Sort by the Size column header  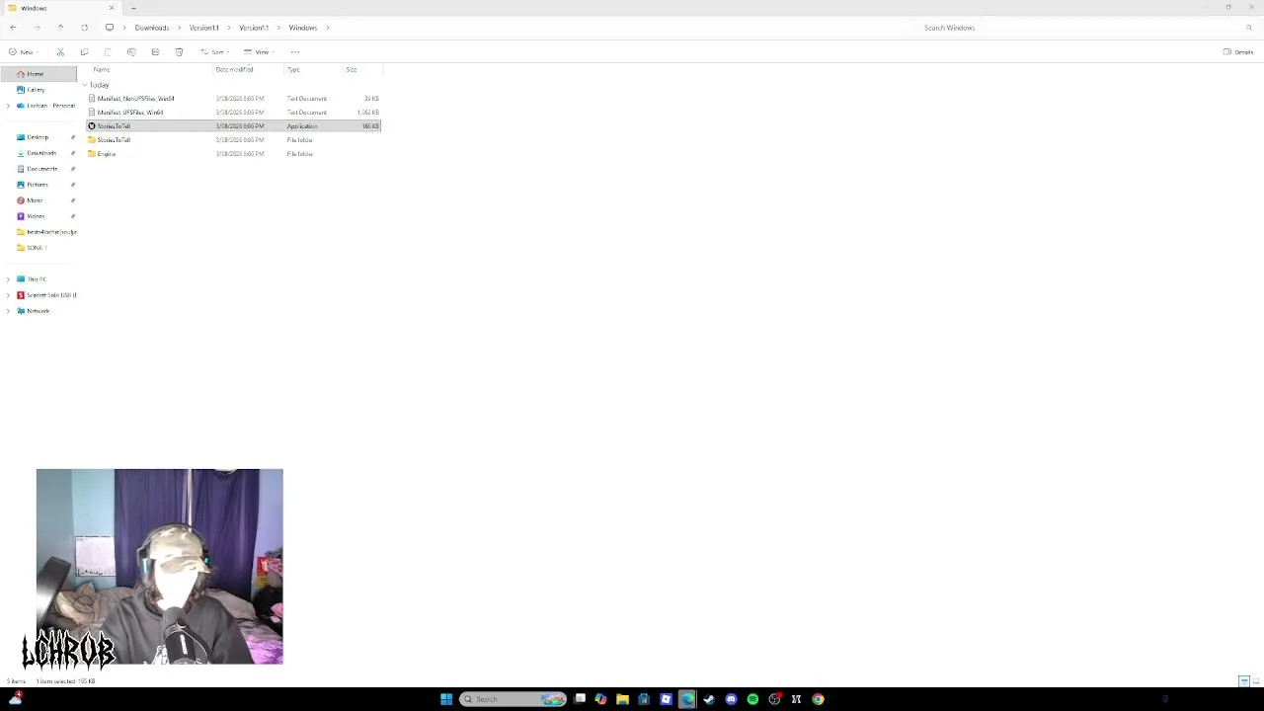point(351,69)
